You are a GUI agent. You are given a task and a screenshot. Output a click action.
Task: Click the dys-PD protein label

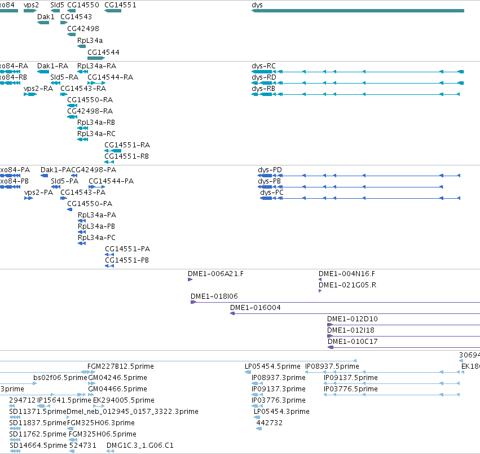pyautogui.click(x=270, y=170)
